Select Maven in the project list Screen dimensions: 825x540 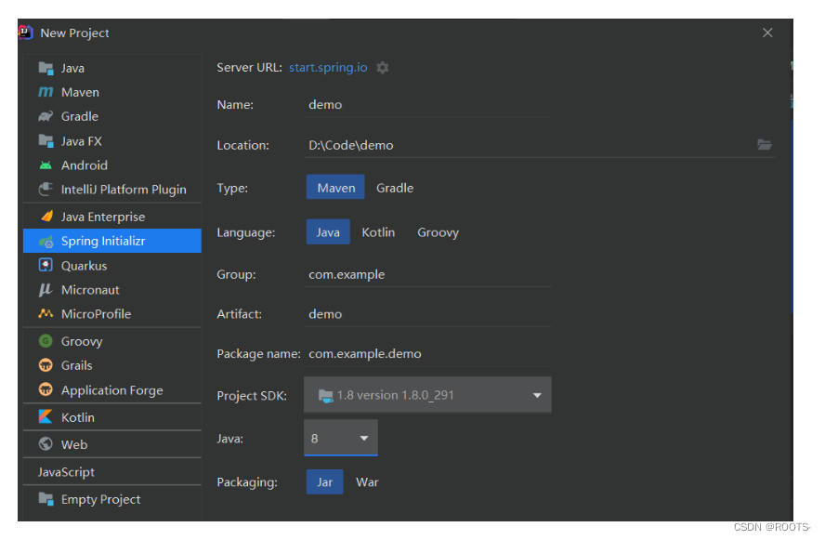112,92
